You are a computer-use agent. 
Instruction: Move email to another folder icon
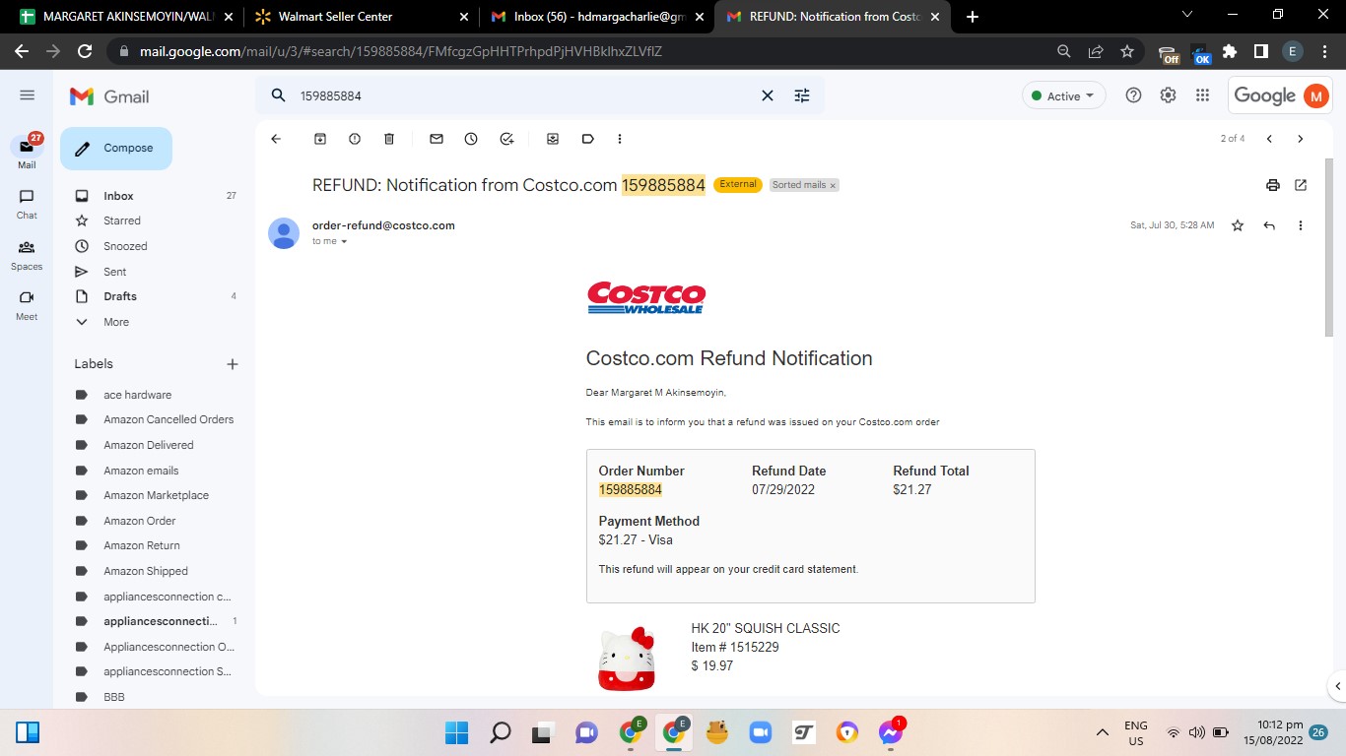click(x=553, y=139)
